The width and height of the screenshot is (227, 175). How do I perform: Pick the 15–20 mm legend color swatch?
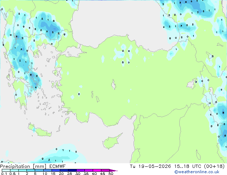pos(55,170)
